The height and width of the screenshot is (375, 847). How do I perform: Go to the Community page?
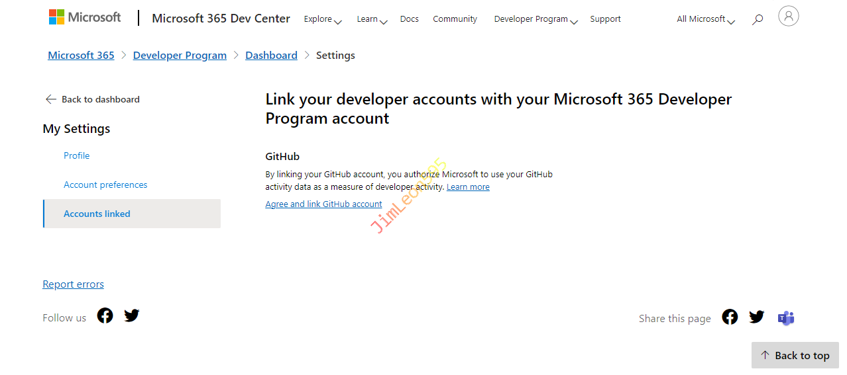[455, 19]
